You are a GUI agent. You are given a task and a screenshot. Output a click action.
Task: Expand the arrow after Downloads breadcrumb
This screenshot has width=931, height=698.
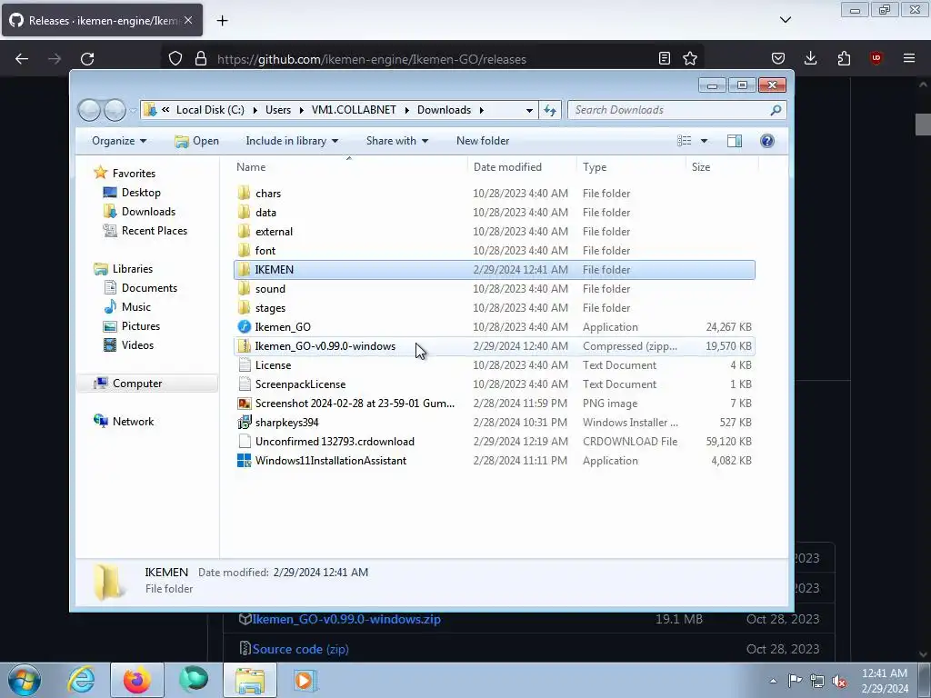click(x=482, y=110)
